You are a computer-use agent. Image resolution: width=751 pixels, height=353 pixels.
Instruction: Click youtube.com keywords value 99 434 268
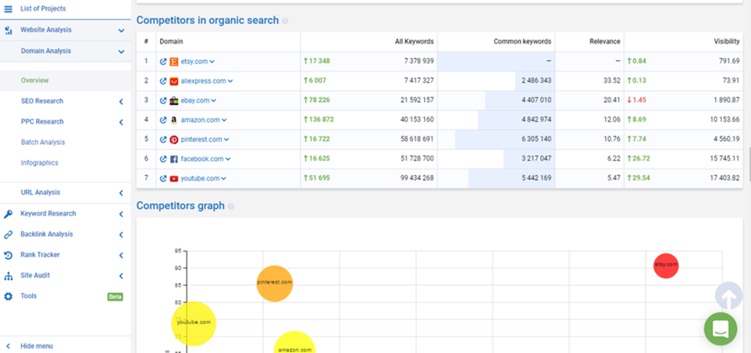tap(417, 178)
